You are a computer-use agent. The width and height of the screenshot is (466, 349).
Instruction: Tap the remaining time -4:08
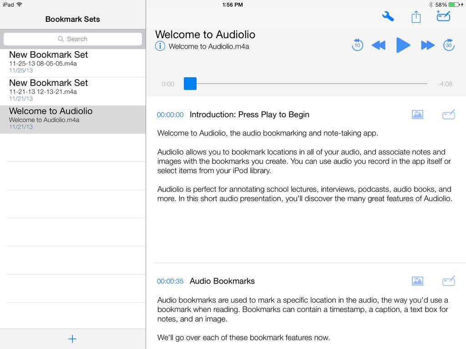[x=445, y=84]
